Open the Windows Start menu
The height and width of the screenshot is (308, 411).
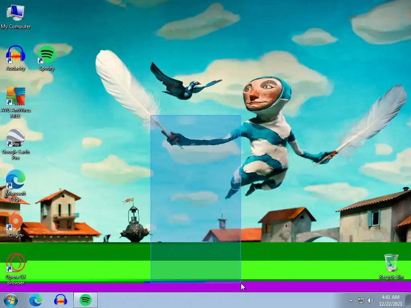pyautogui.click(x=11, y=300)
